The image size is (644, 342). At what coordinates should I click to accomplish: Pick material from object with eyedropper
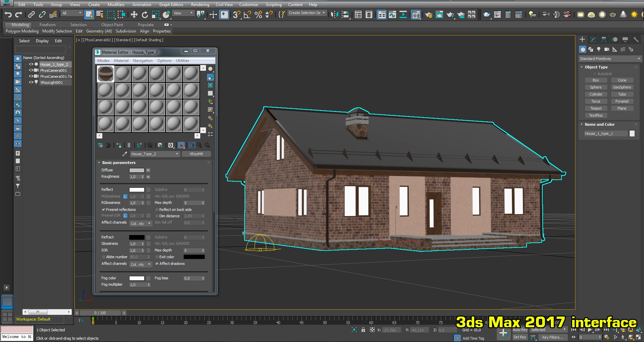click(x=125, y=154)
